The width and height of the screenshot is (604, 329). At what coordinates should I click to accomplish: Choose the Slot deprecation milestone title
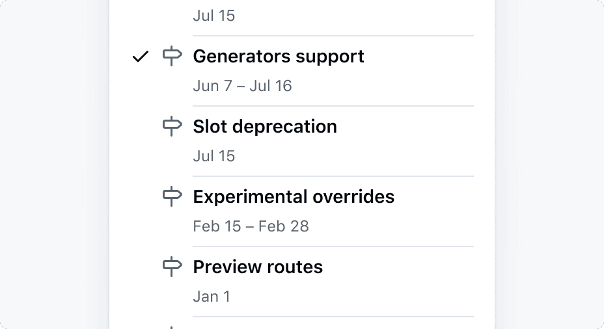(265, 127)
